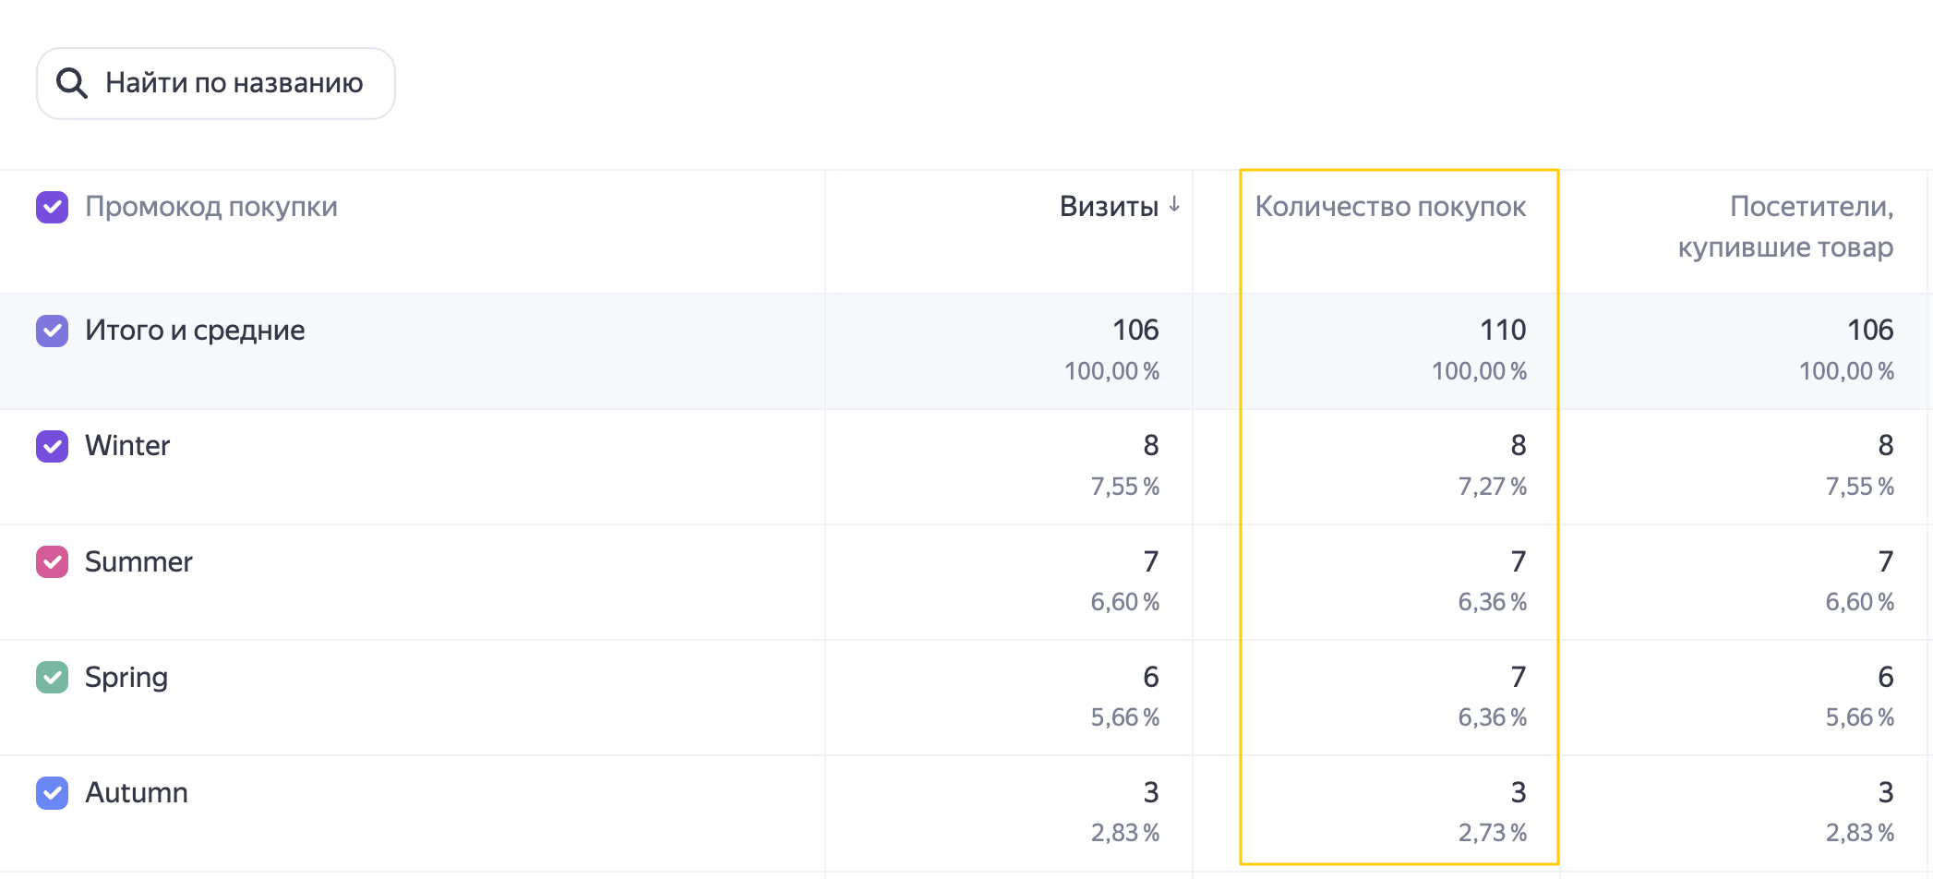Focus the Найти по названию search field
The image size is (1933, 879).
click(216, 83)
